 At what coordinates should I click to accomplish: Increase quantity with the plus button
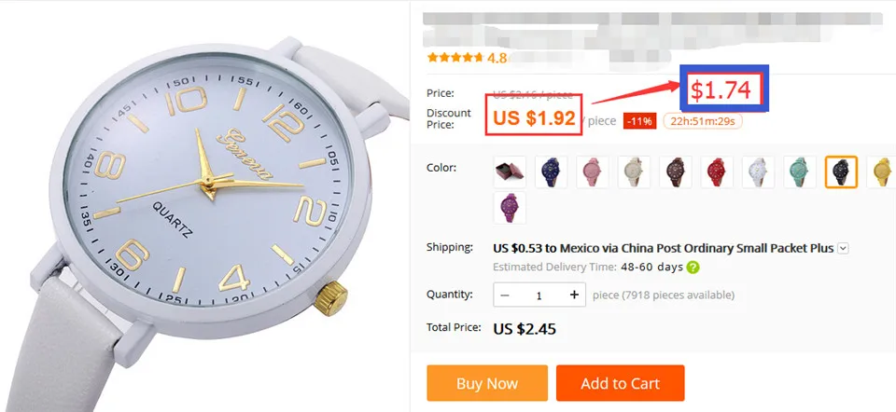click(574, 295)
